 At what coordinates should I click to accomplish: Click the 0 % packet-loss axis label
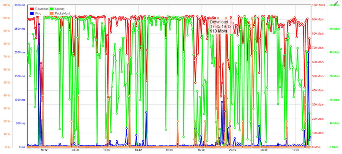click(x=8, y=147)
